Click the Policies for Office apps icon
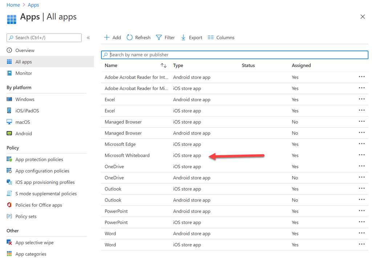Screen dimensions: 372x258 [9, 205]
